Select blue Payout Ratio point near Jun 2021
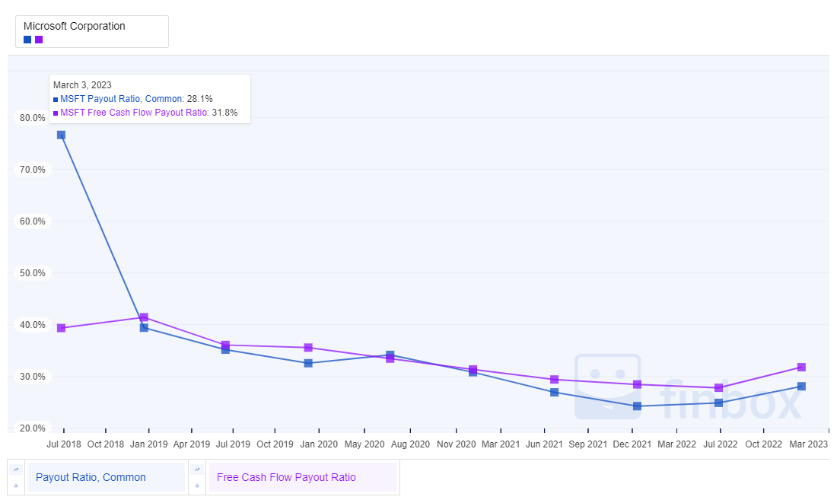This screenshot has width=837, height=503. coord(554,393)
